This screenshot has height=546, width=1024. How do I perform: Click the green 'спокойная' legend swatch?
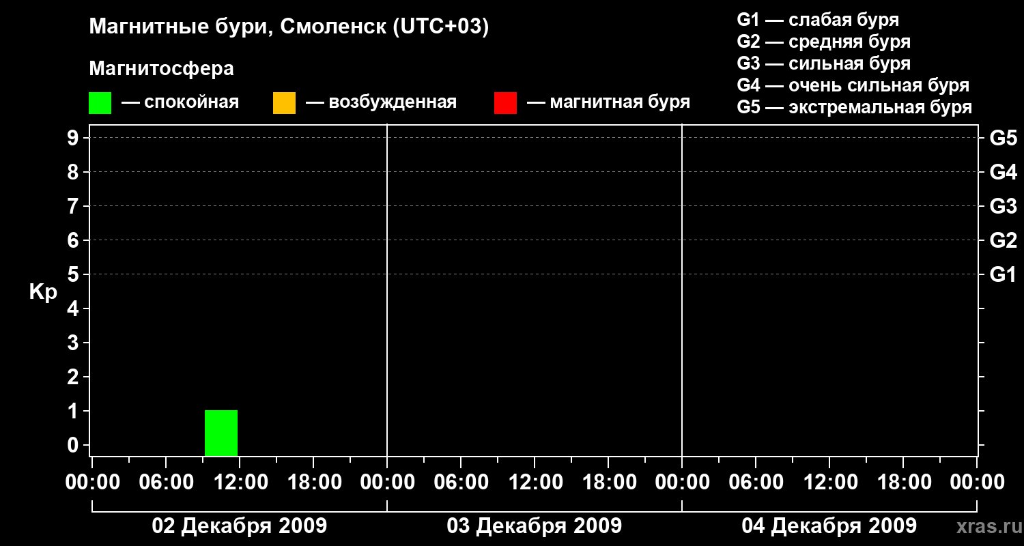[100, 103]
